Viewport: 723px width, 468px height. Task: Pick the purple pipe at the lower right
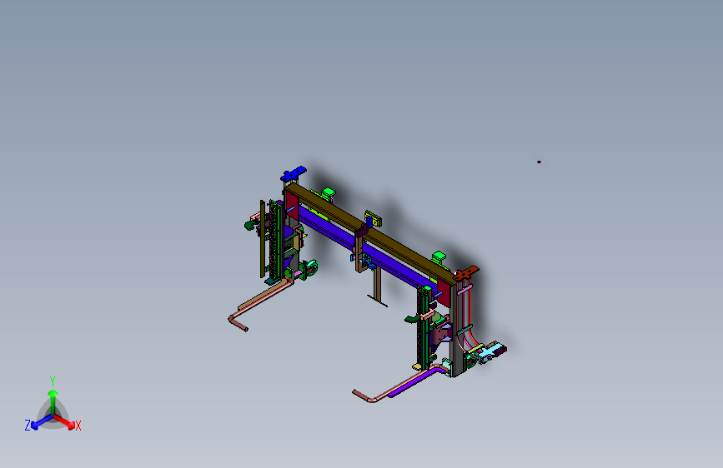pos(415,381)
